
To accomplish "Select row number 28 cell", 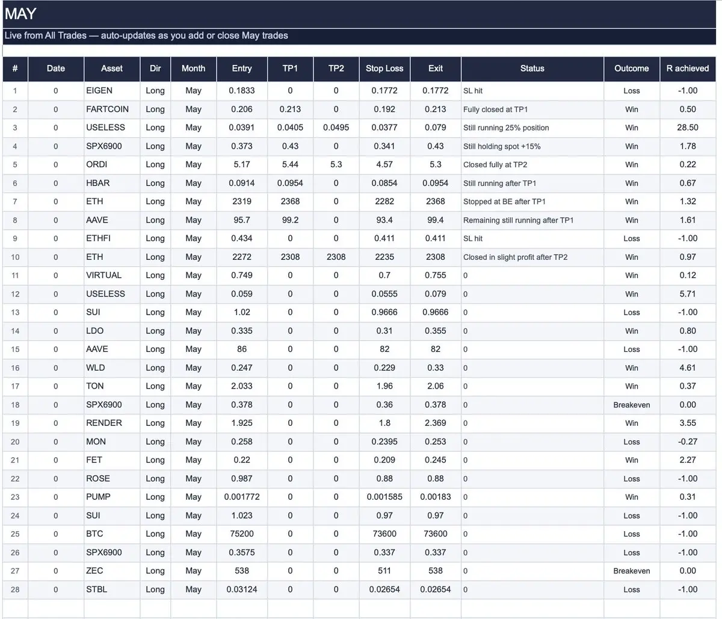I will pyautogui.click(x=15, y=590).
